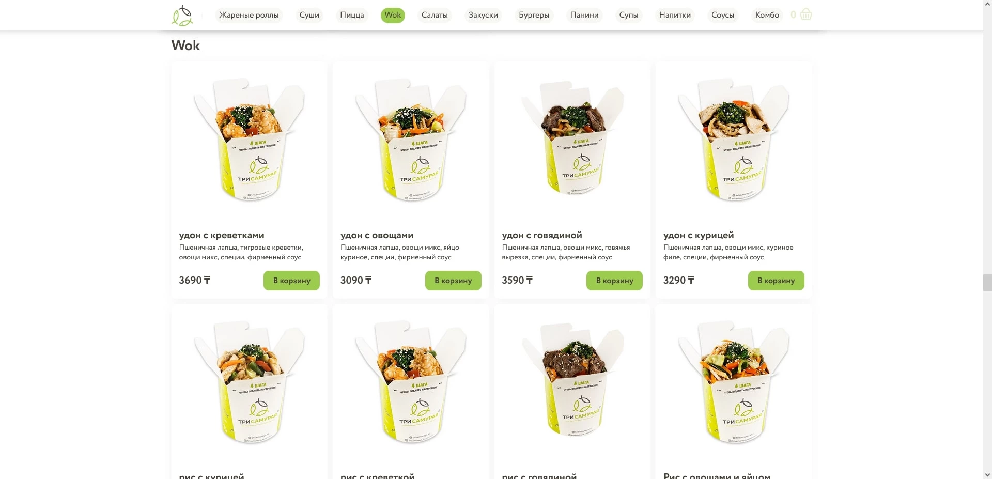This screenshot has height=479, width=992.
Task: Open the рис с курицей product image
Action: click(x=250, y=382)
